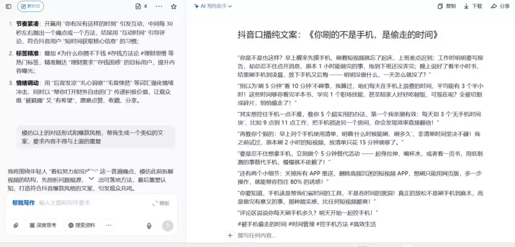Start a new chat with 新对话
Viewport: 515px width, 247px height.
31,6
